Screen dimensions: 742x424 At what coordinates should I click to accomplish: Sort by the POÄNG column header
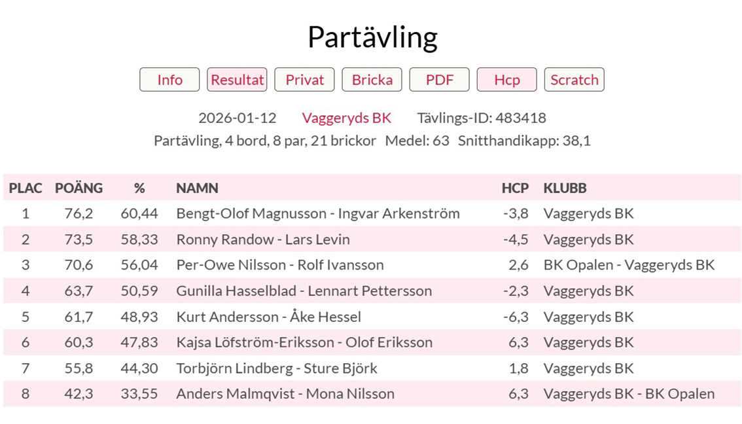[79, 188]
